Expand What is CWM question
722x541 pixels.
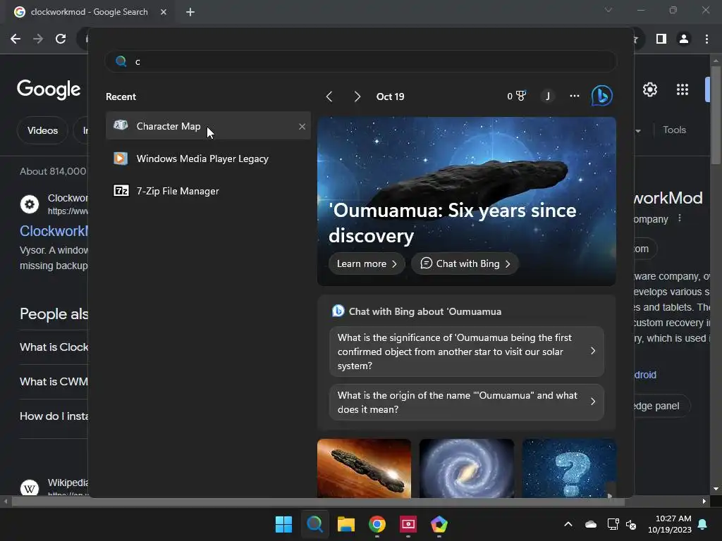coord(54,382)
